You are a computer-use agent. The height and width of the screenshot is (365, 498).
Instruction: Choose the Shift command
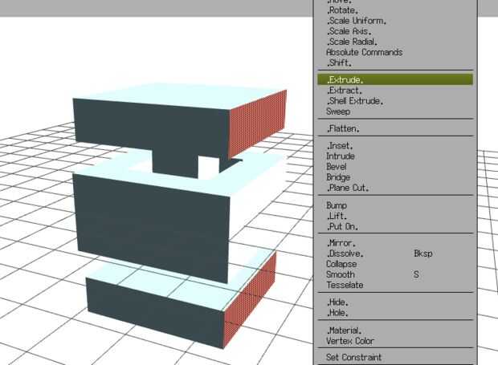[395, 63]
